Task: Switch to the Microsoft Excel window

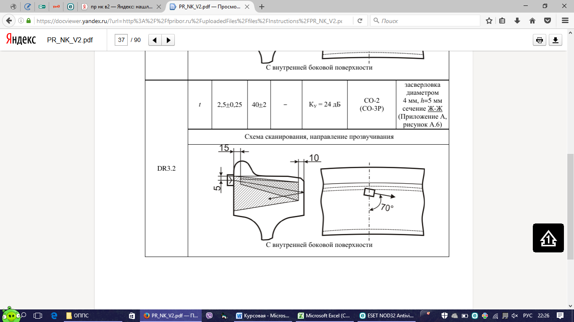Action: (x=324, y=315)
